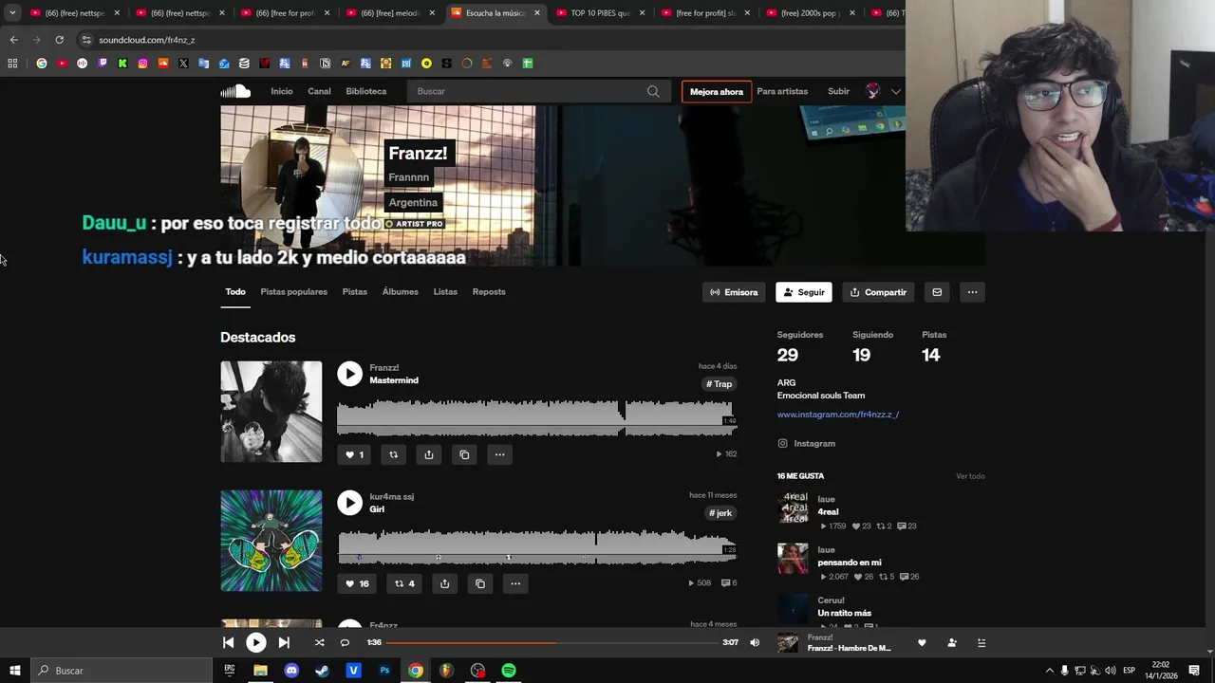
Task: Open the Instagram bookmark icon
Action: 143,64
